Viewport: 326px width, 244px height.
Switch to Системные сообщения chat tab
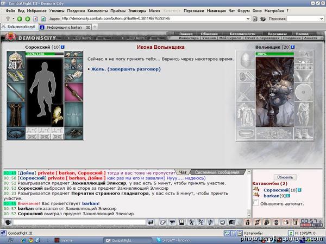(217, 172)
